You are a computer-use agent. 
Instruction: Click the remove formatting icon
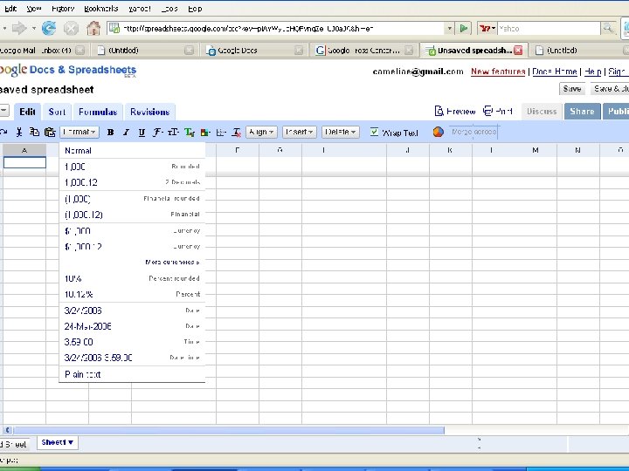point(237,133)
